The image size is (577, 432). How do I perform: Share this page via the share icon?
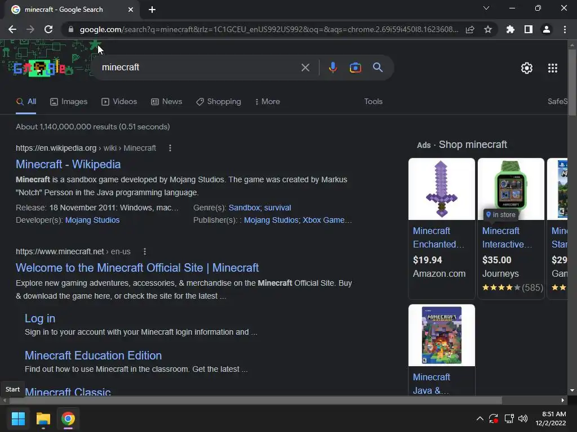470,29
